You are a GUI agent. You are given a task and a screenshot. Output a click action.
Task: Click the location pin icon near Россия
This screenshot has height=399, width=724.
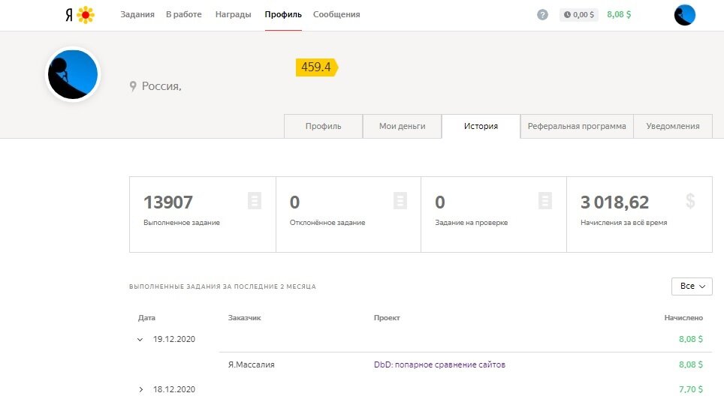coord(133,86)
